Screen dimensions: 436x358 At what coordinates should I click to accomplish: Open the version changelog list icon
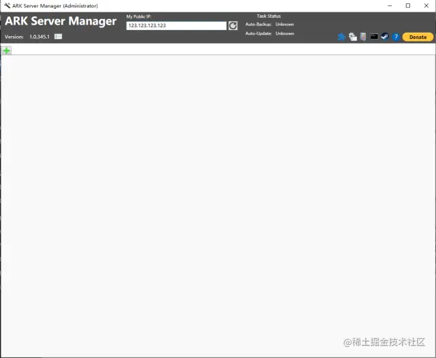(58, 36)
